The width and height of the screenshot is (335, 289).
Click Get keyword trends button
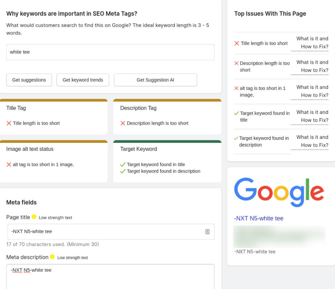click(83, 80)
